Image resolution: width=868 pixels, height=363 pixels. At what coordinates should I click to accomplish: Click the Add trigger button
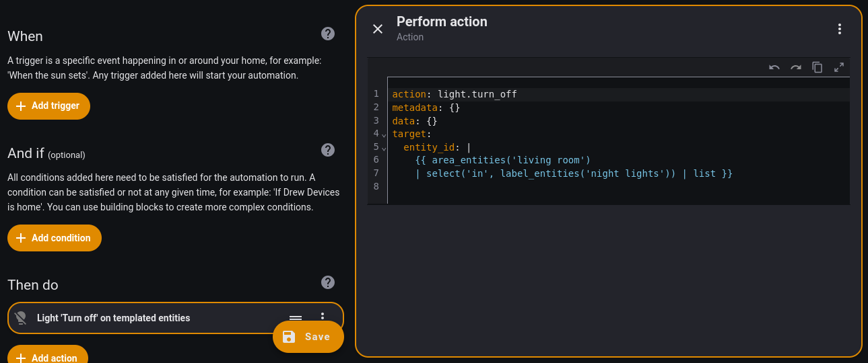[x=48, y=106]
